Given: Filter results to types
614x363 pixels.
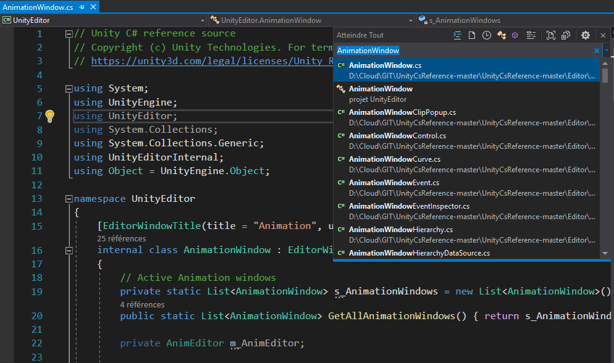Looking at the screenshot, I should coord(501,35).
